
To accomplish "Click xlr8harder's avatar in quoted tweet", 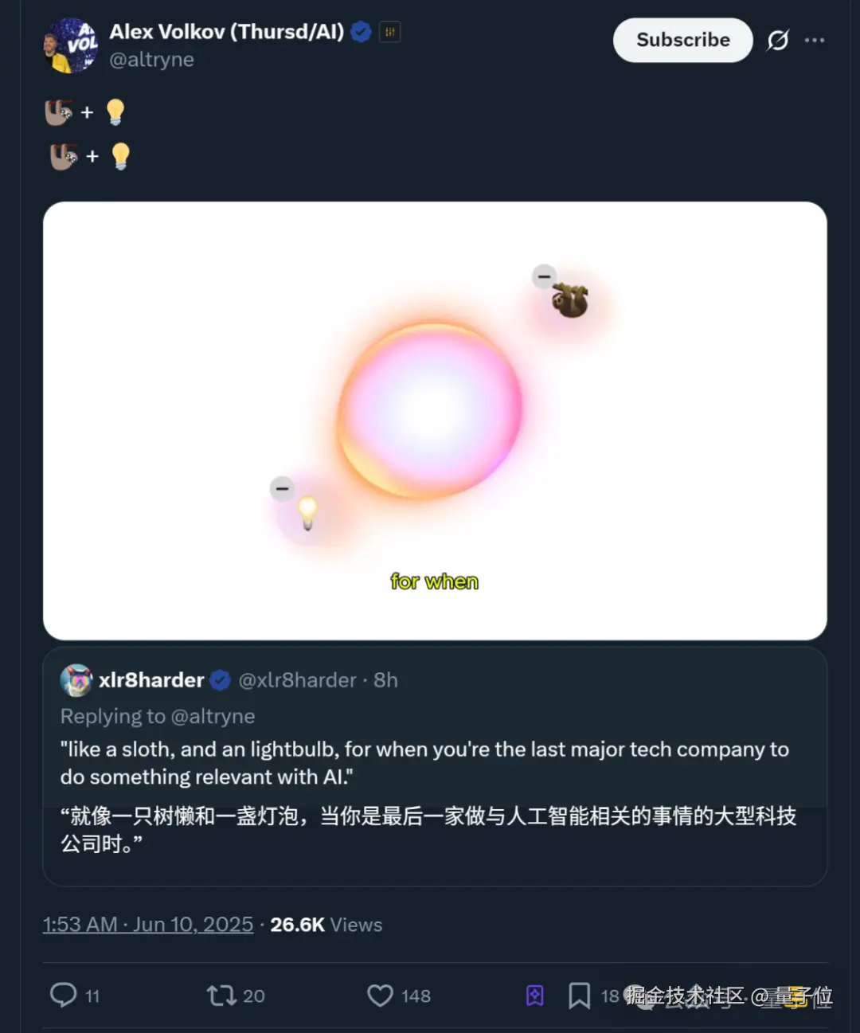I will [76, 680].
